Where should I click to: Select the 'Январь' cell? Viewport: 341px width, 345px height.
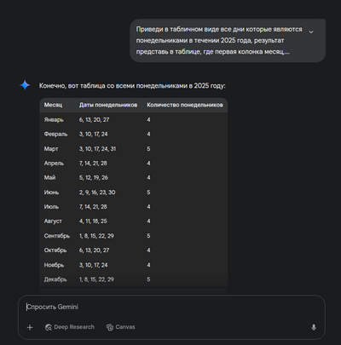54,120
